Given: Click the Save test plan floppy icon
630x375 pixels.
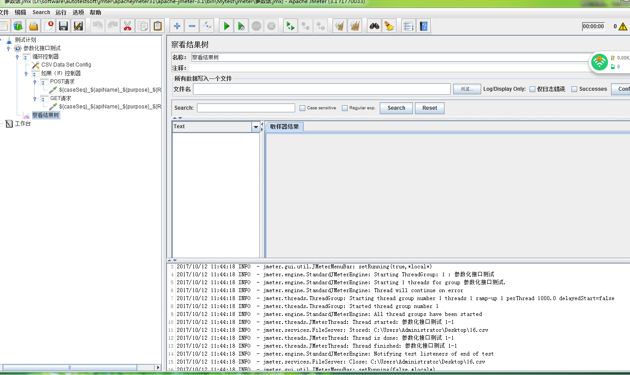Looking at the screenshot, I should point(63,26).
